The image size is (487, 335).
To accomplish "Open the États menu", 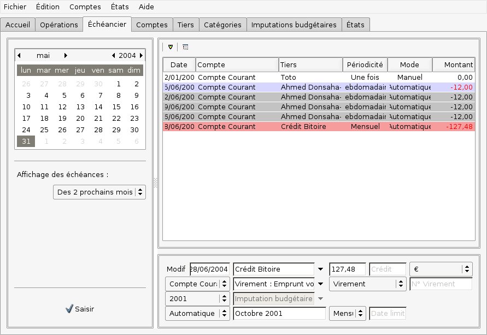I will (120, 7).
